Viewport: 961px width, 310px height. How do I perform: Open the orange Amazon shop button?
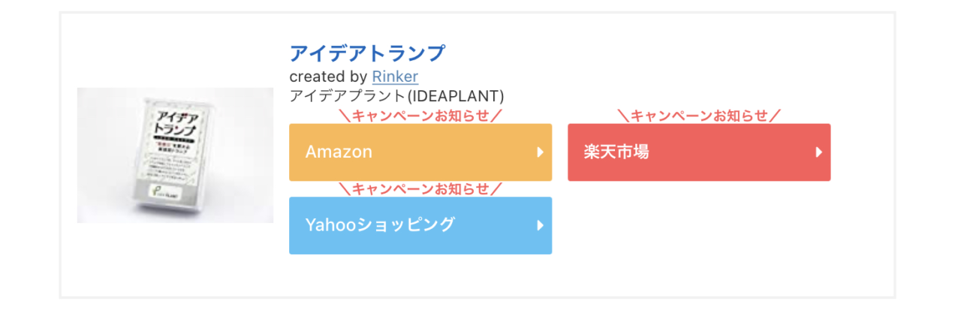click(420, 152)
